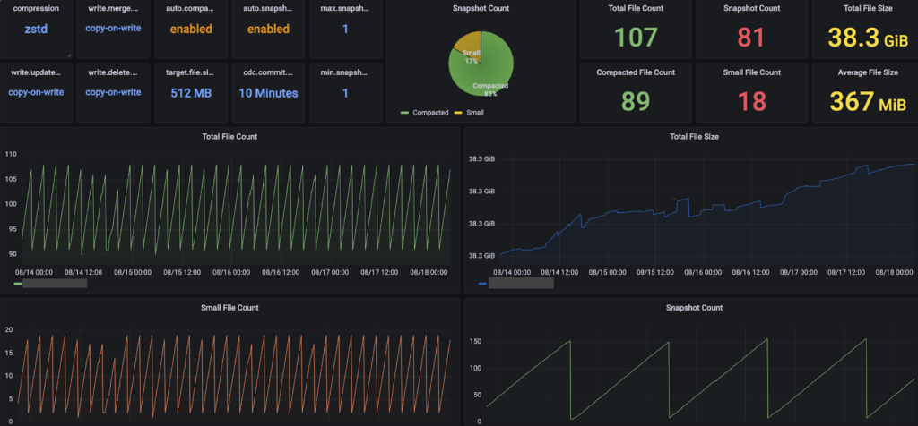This screenshot has width=918, height=426.
Task: Click the 512 MB target file size value
Action: pos(191,92)
